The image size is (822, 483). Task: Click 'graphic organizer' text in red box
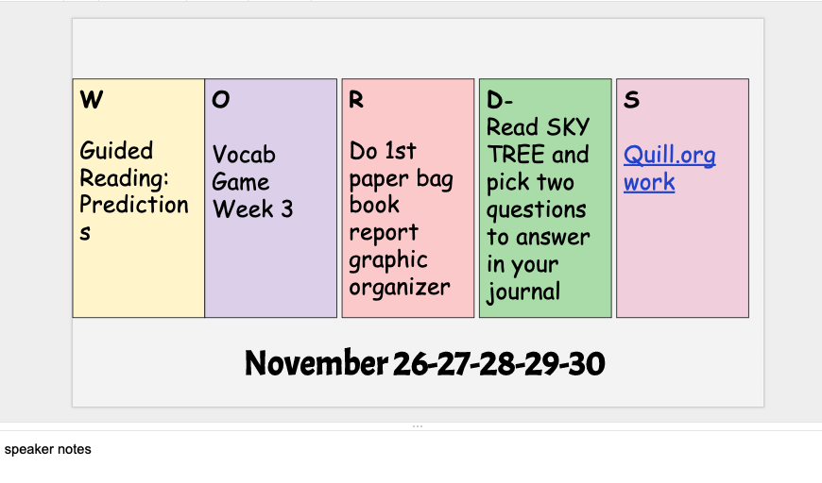click(399, 274)
